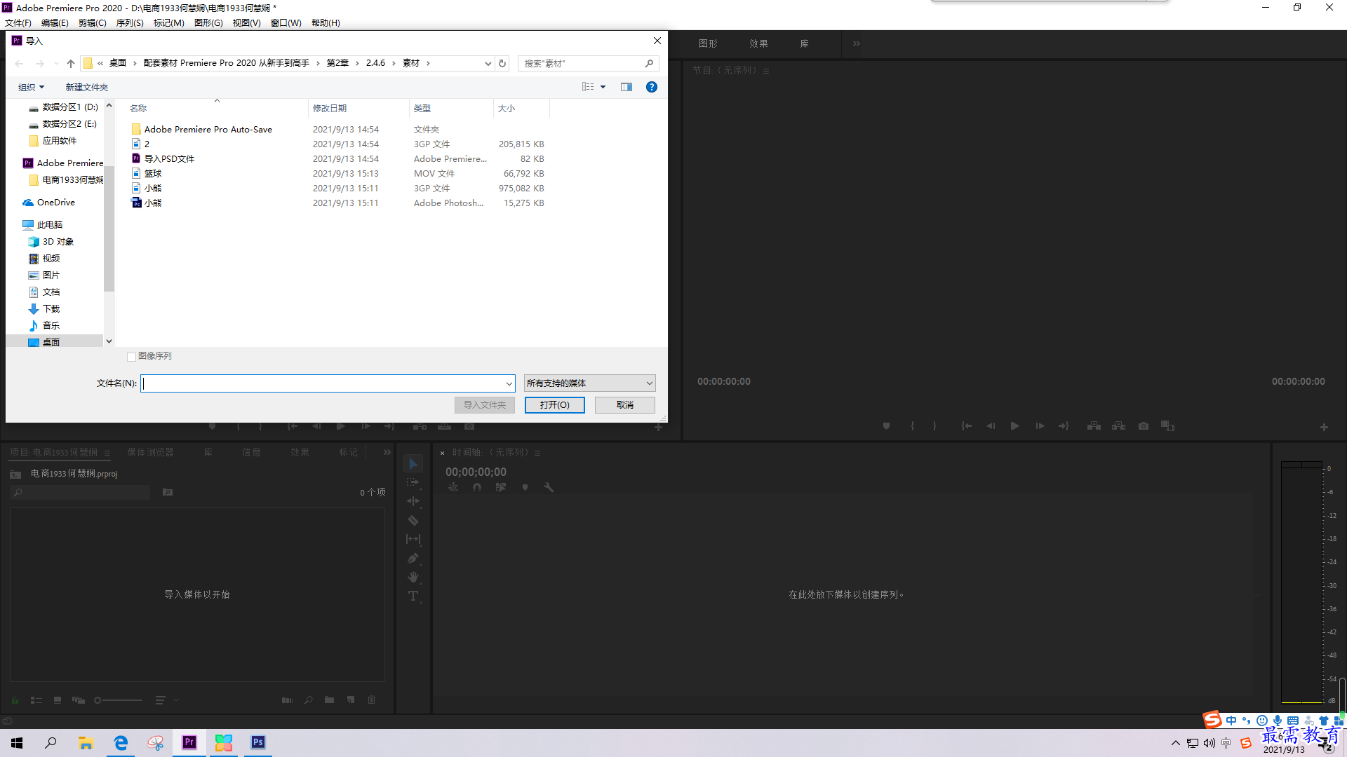Screen dimensions: 1347x757
Task: Click 新建文件夹 button
Action: point(87,87)
